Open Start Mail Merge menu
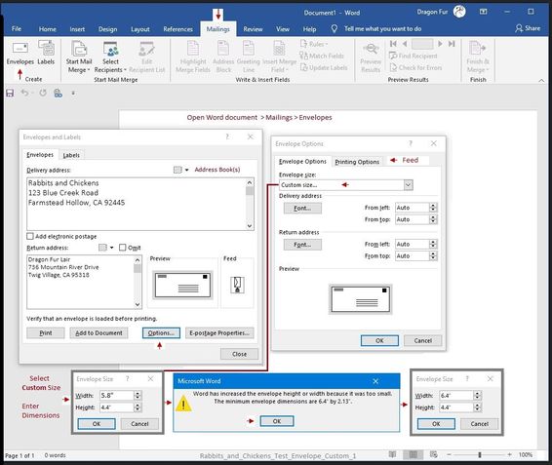 79,57
